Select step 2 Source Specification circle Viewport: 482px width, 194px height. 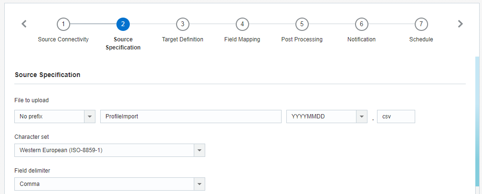click(x=123, y=24)
